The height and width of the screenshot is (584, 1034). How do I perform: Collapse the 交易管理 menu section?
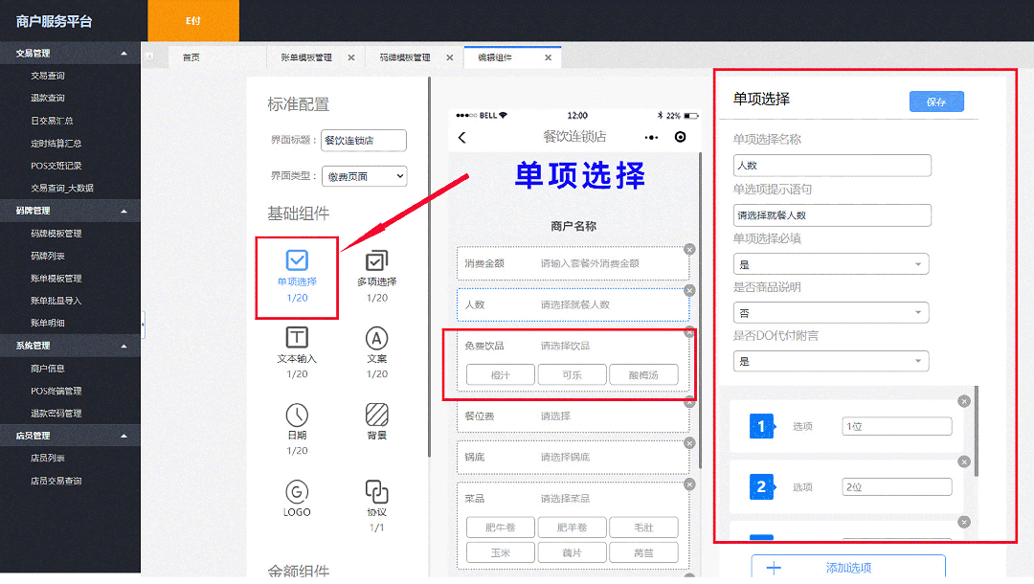click(x=124, y=53)
